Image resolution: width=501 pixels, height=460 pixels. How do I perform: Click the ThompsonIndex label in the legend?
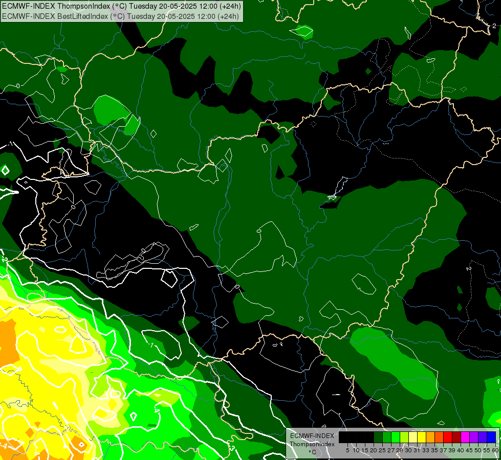(x=312, y=444)
